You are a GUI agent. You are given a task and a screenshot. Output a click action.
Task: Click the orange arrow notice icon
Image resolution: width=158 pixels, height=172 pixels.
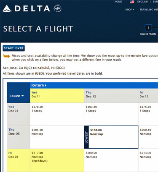click(x=6, y=56)
